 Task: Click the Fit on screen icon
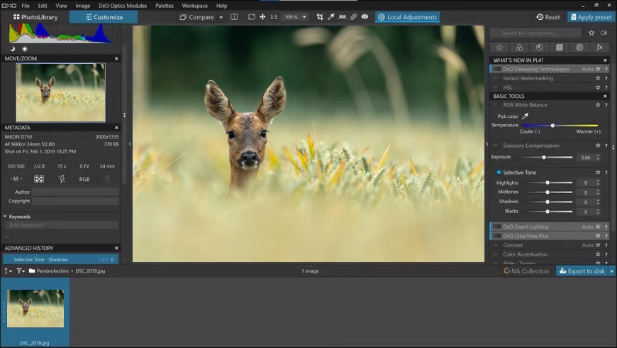pyautogui.click(x=252, y=17)
